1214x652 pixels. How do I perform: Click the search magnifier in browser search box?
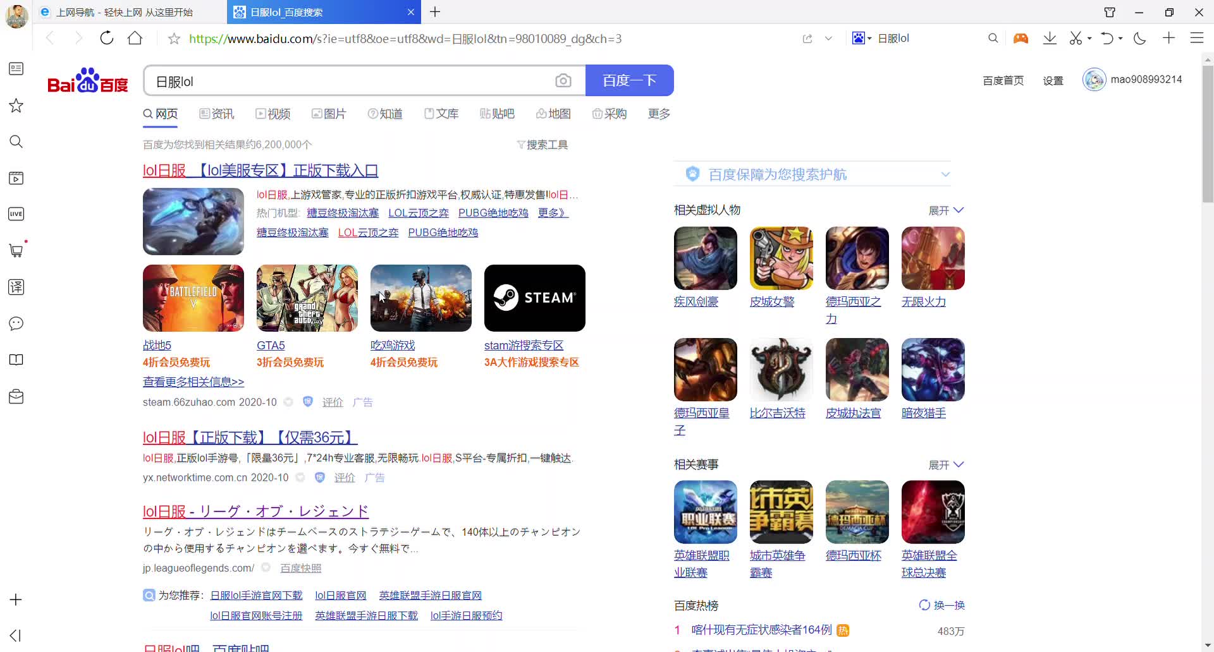(993, 38)
